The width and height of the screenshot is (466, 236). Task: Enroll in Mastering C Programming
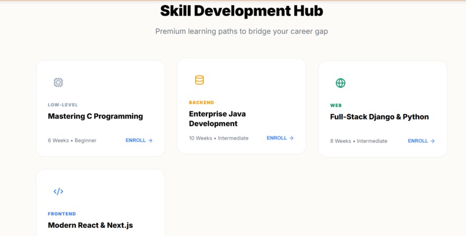tap(139, 141)
